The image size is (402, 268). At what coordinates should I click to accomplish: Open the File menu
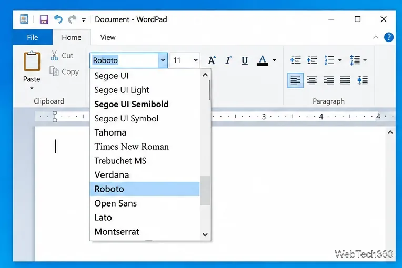tap(33, 37)
